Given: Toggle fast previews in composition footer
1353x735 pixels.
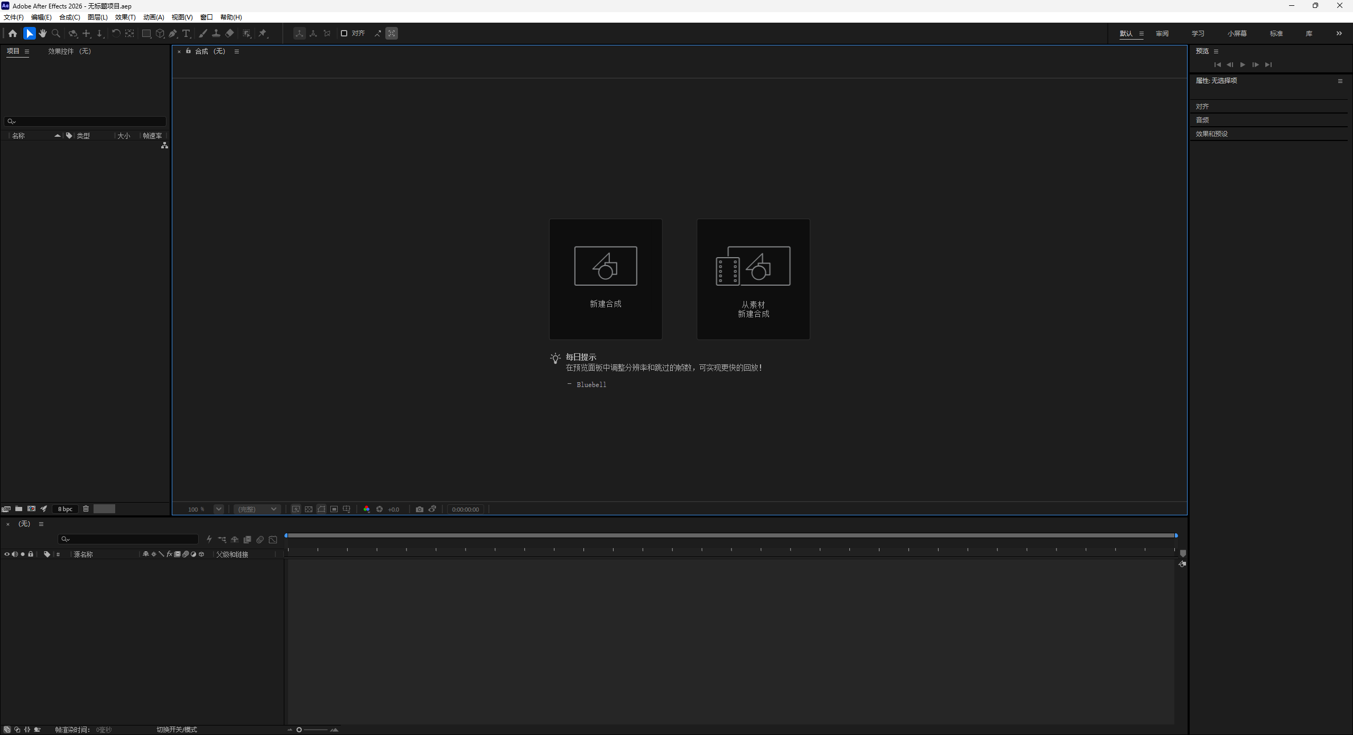Looking at the screenshot, I should click(x=296, y=510).
